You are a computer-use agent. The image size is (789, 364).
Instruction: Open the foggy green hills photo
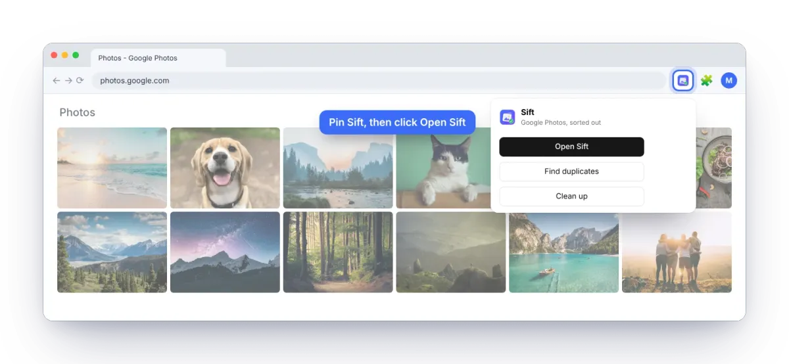pos(451,252)
